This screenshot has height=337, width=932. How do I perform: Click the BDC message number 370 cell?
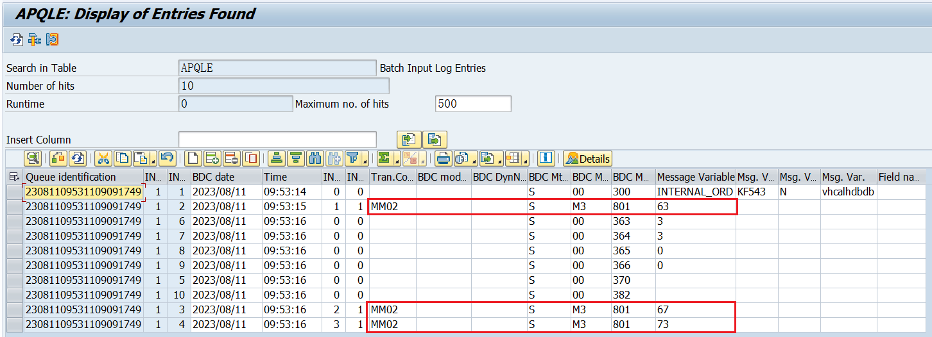633,280
